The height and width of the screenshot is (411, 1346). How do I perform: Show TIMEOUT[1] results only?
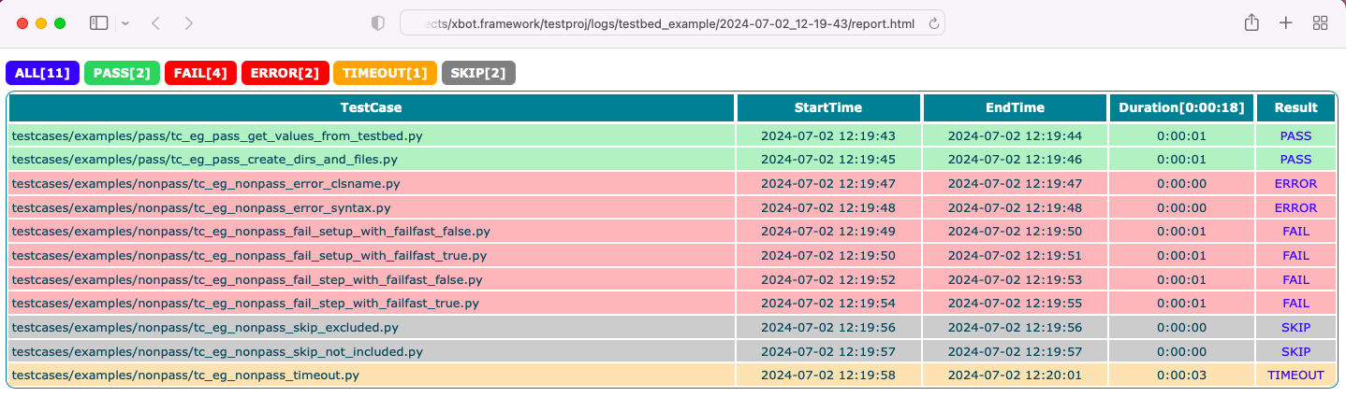385,73
